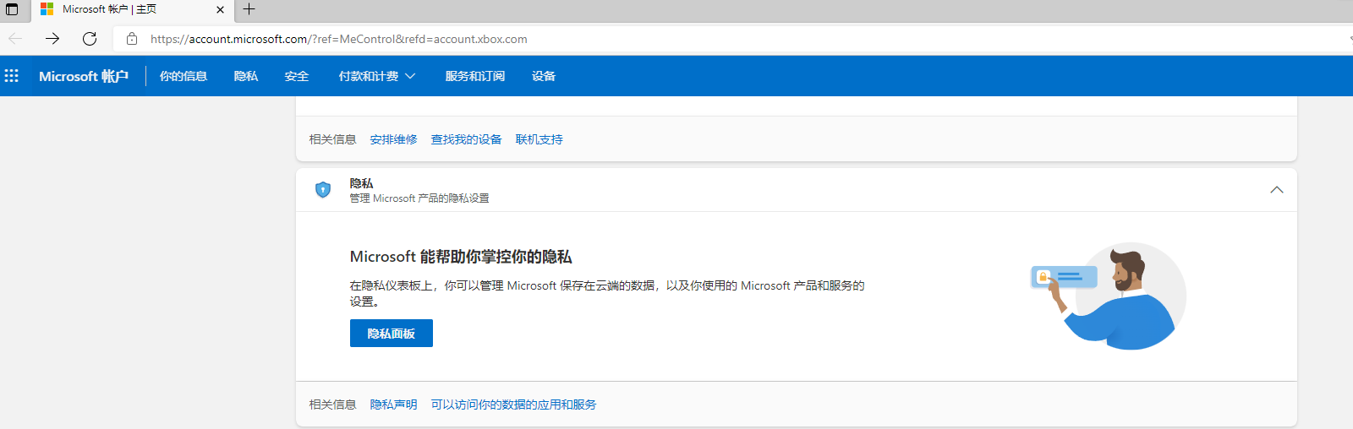Click the Microsoft 帐户 home title
The height and width of the screenshot is (429, 1353).
point(84,76)
